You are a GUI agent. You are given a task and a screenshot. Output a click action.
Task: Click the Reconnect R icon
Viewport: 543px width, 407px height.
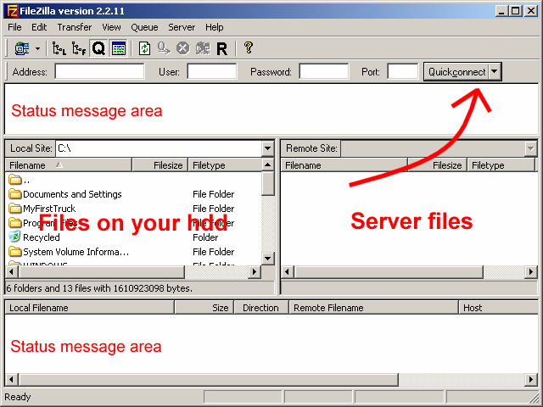(221, 49)
